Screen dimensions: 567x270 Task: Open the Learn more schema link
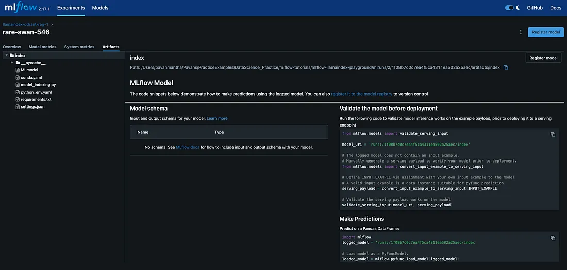[217, 118]
